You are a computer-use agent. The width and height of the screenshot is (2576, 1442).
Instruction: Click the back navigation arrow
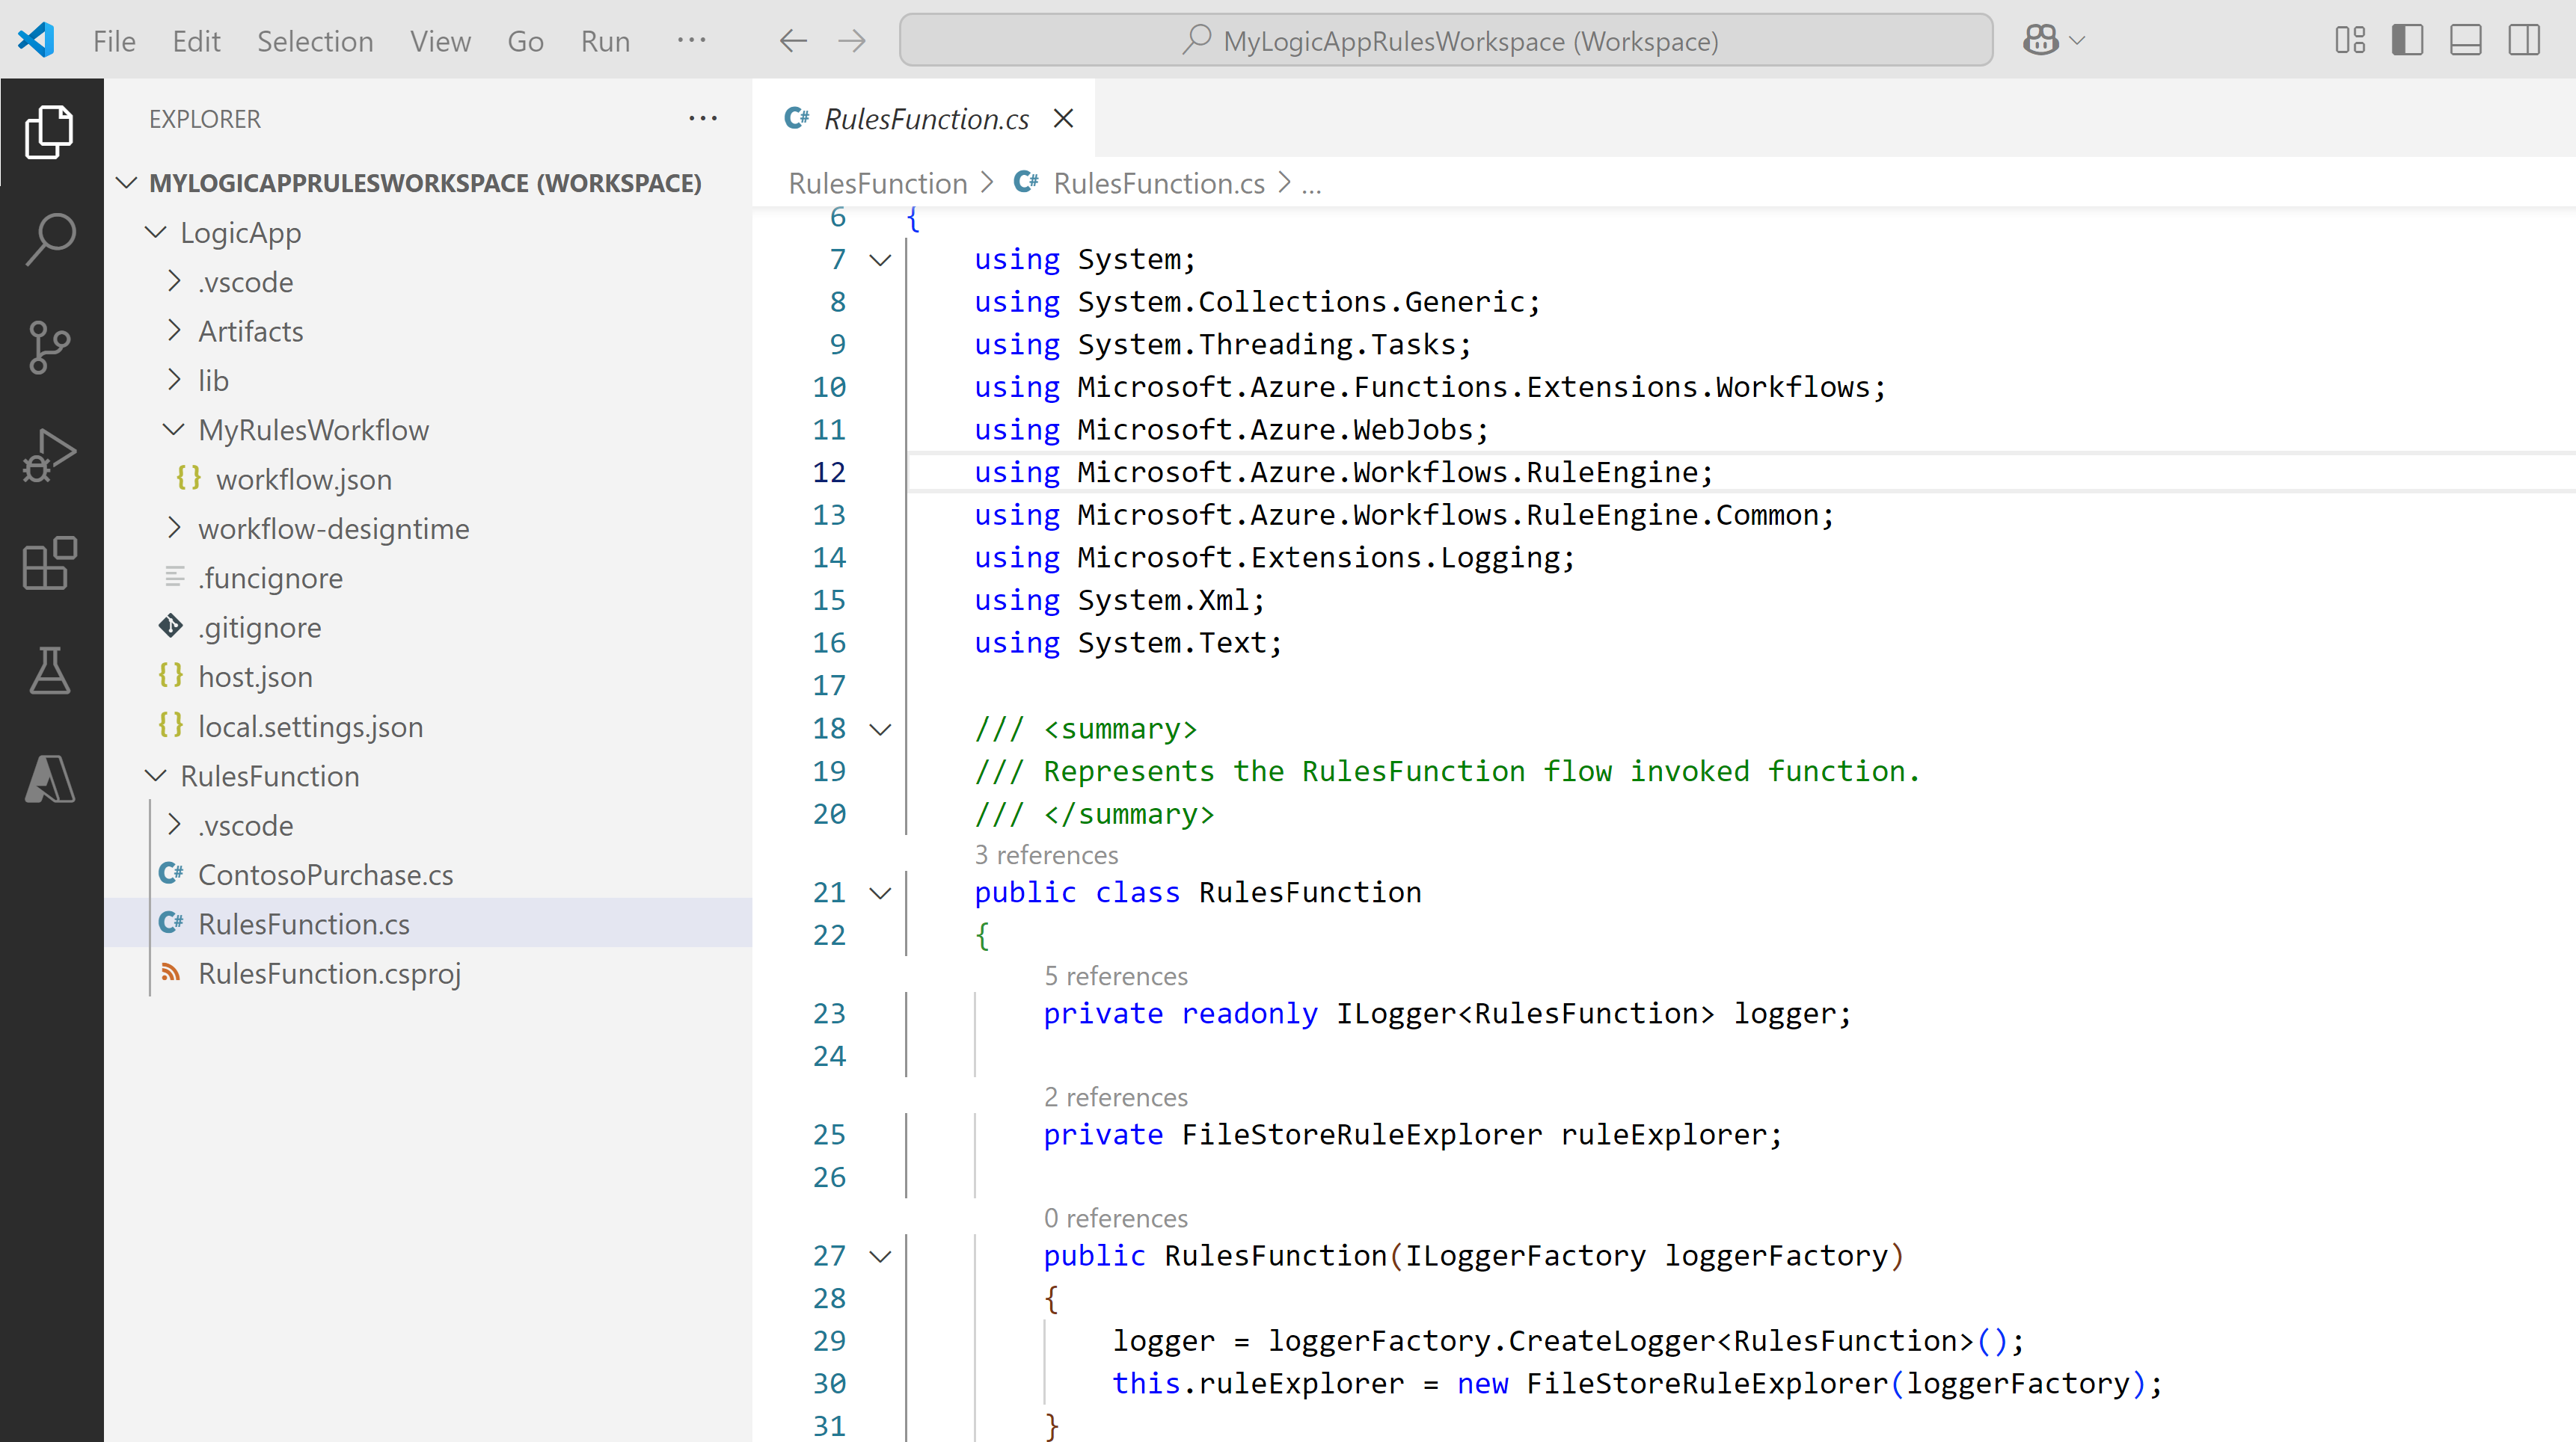tap(792, 40)
